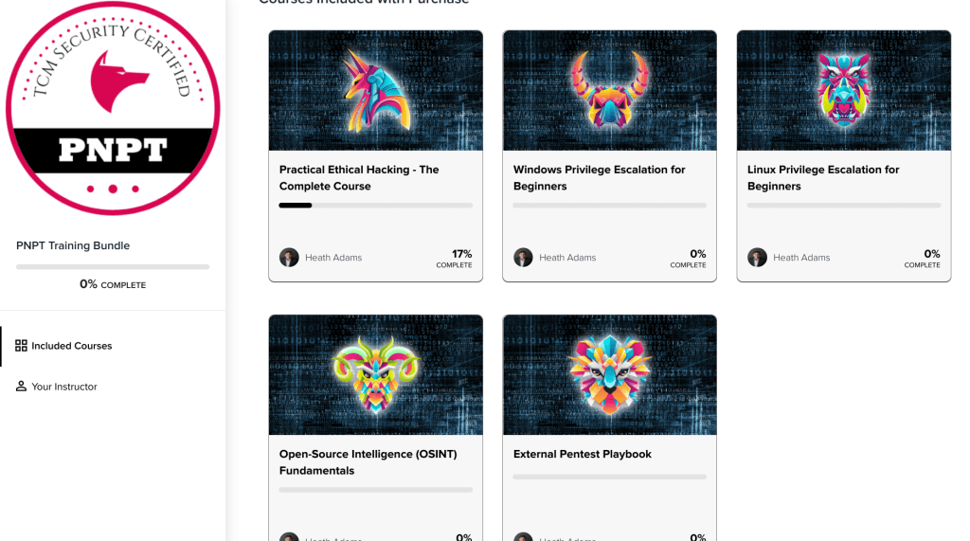The width and height of the screenshot is (970, 541).
Task: Open Open-Source Intelligence (OSINT) Fundamentals title
Action: tap(368, 462)
